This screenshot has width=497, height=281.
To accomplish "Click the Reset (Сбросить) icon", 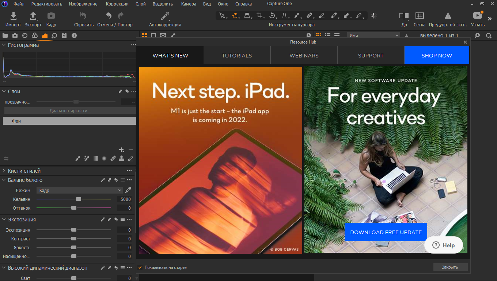I will 83,16.
